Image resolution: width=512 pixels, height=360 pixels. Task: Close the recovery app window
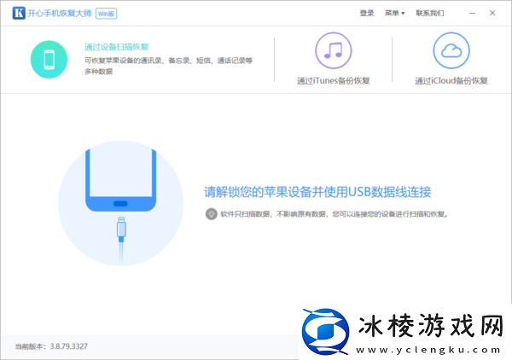click(x=492, y=13)
